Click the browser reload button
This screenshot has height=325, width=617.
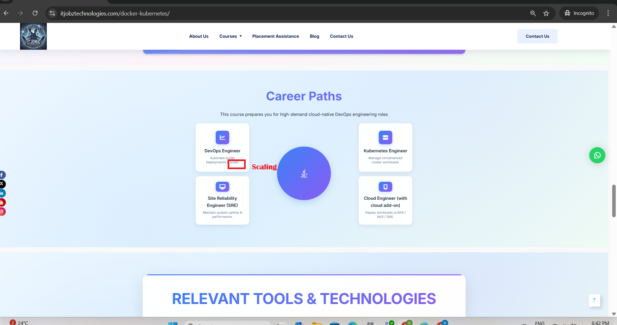coord(35,13)
